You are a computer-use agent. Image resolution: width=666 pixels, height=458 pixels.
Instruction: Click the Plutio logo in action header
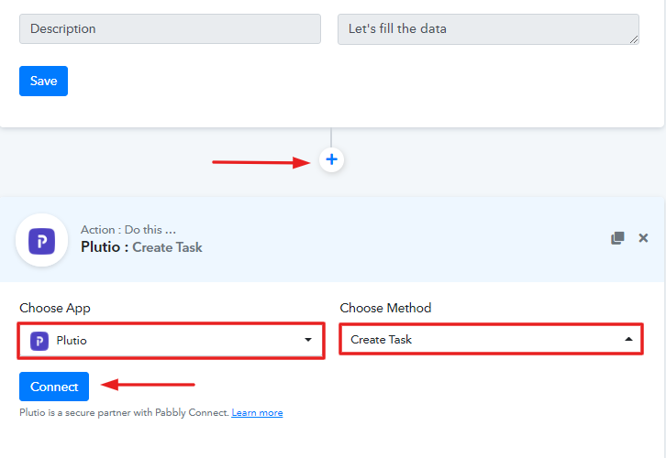click(x=41, y=240)
